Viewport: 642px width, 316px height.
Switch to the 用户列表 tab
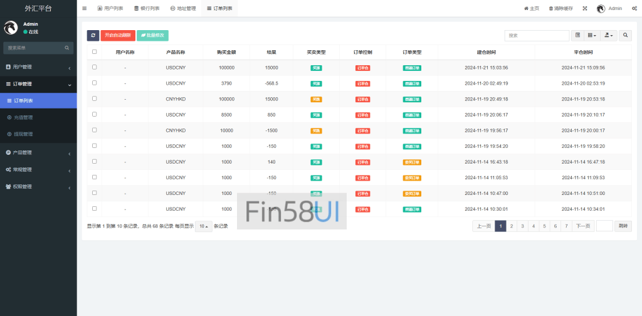(110, 8)
